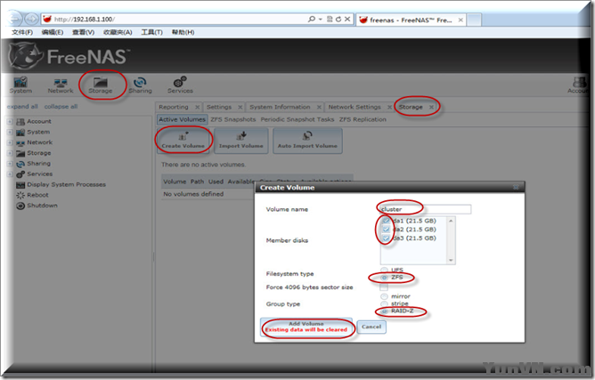Image resolution: width=595 pixels, height=380 pixels.
Task: Click the compatibility view icon
Action: pos(330,19)
